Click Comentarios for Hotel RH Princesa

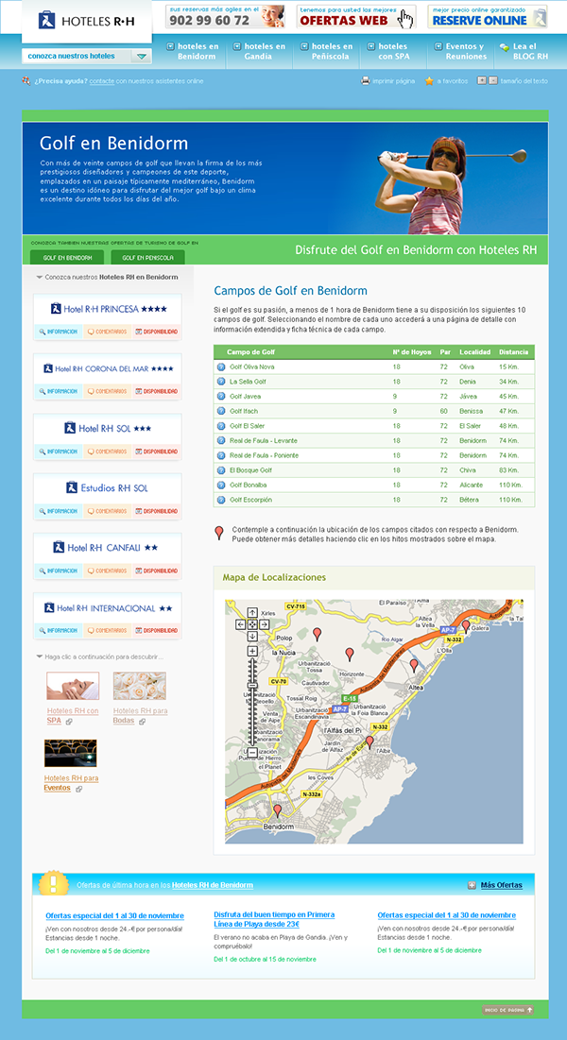click(x=108, y=332)
